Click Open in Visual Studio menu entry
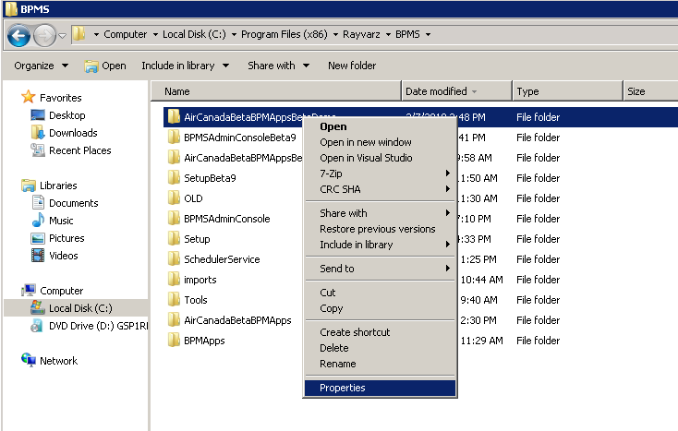 pos(366,158)
